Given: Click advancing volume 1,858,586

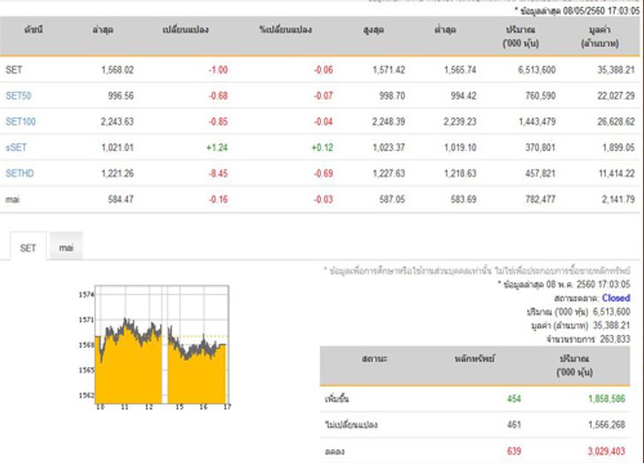Looking at the screenshot, I should coord(607,398).
